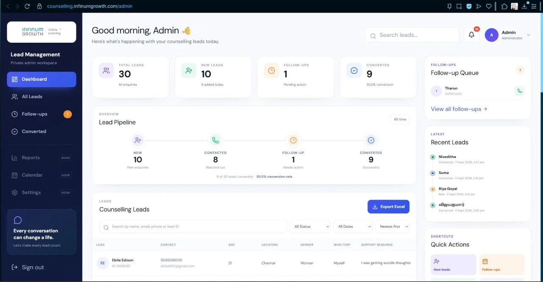Open the All Dates filter dropdown
Viewport: 543px width, 282px height.
point(353,227)
